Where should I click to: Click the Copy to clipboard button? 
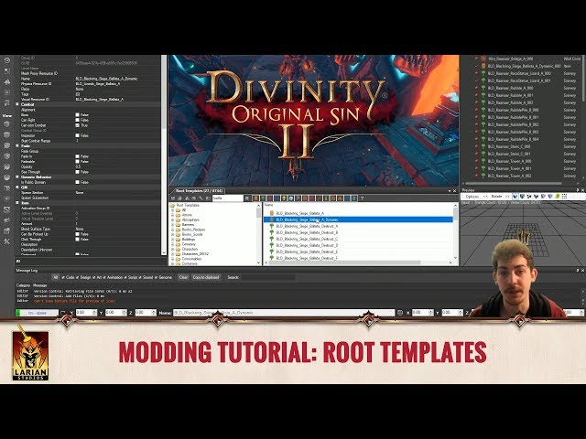click(206, 277)
